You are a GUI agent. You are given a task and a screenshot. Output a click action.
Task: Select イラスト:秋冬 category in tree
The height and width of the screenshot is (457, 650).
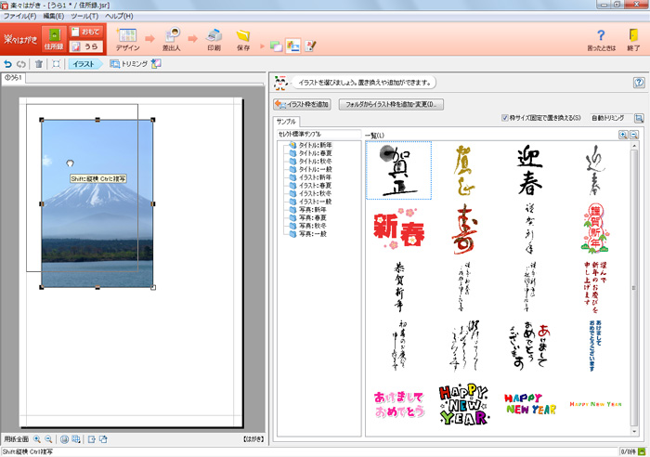point(313,193)
